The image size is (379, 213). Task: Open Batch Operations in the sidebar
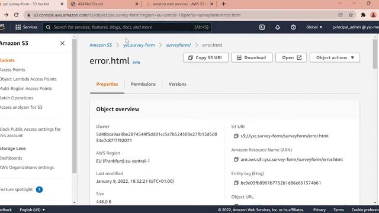17,98
